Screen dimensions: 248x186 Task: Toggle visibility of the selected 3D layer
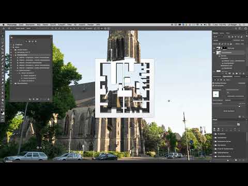[214, 53]
